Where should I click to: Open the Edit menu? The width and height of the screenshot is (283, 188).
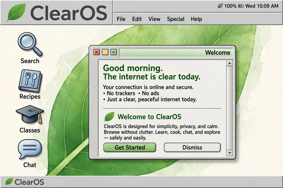coord(137,19)
